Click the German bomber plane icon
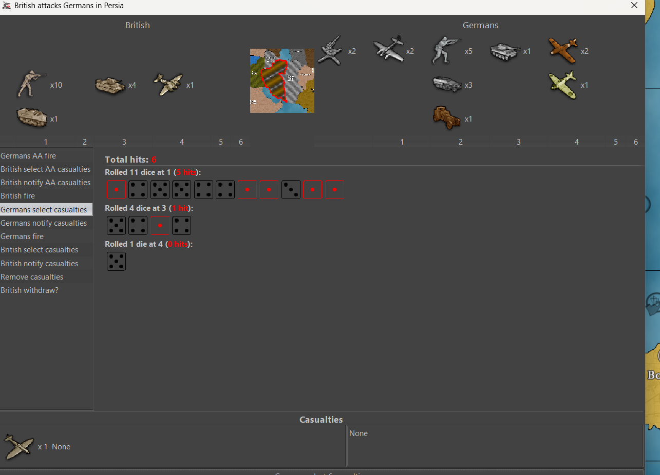 [388, 50]
